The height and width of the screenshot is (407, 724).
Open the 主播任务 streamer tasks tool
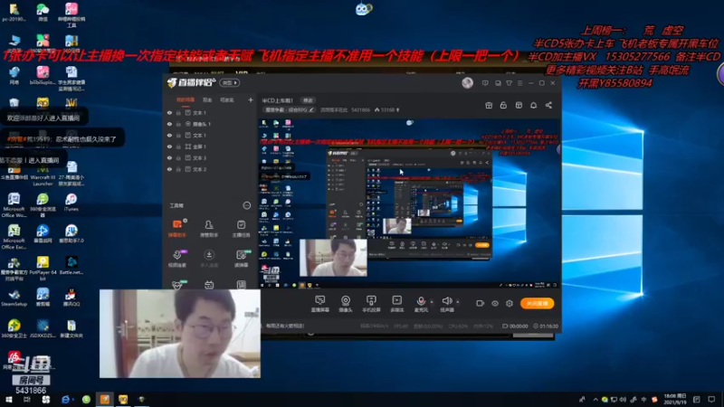[241, 229]
